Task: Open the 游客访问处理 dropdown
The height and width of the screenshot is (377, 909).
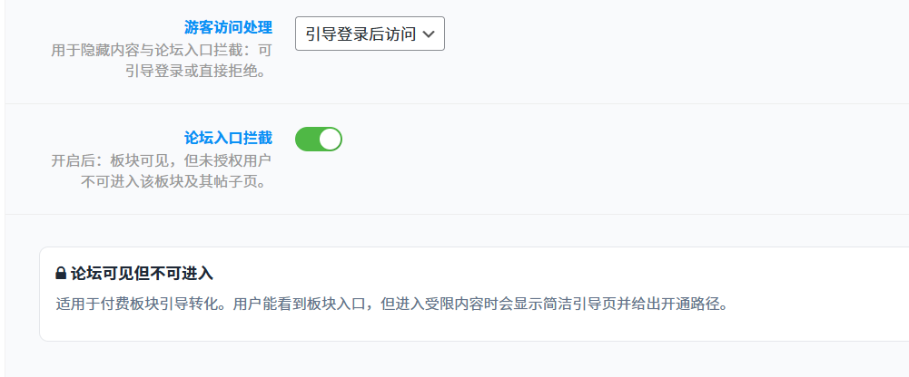Action: pyautogui.click(x=370, y=34)
